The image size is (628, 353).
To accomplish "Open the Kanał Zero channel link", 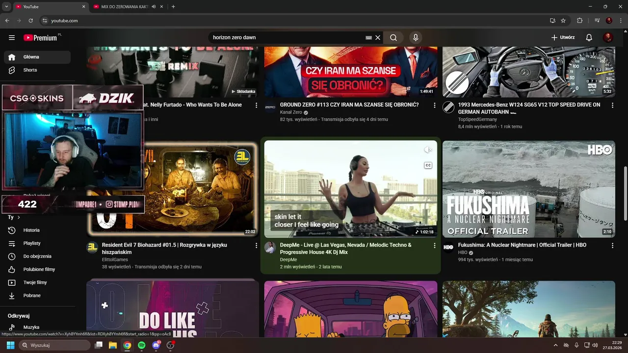I will [x=291, y=112].
